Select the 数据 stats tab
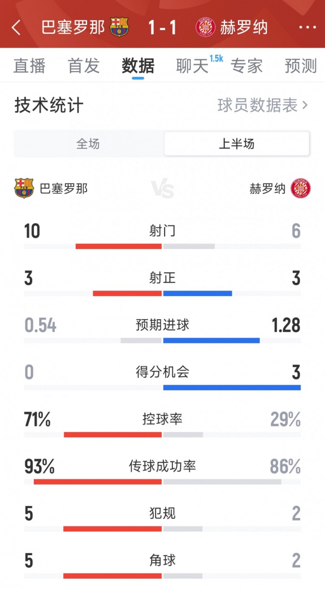The height and width of the screenshot is (589, 325). pyautogui.click(x=138, y=66)
